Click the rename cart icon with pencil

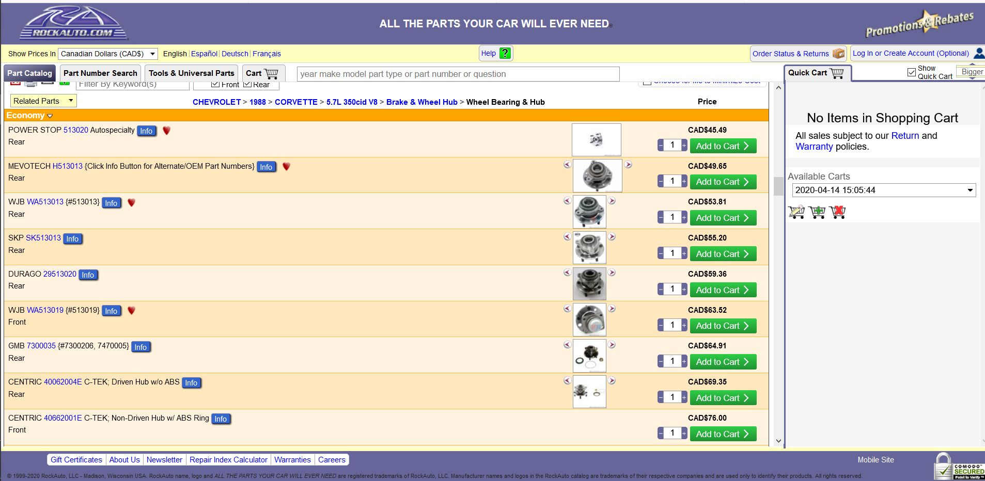796,212
